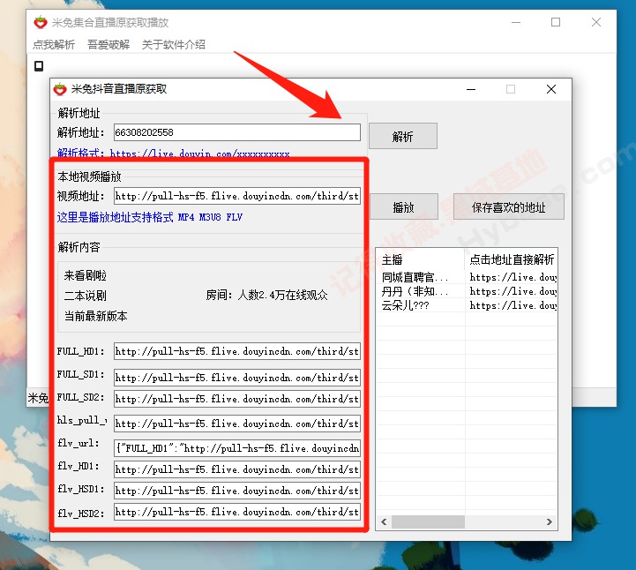Image resolution: width=636 pixels, height=570 pixels.
Task: Click the hls_pull address field
Action: coord(237,424)
